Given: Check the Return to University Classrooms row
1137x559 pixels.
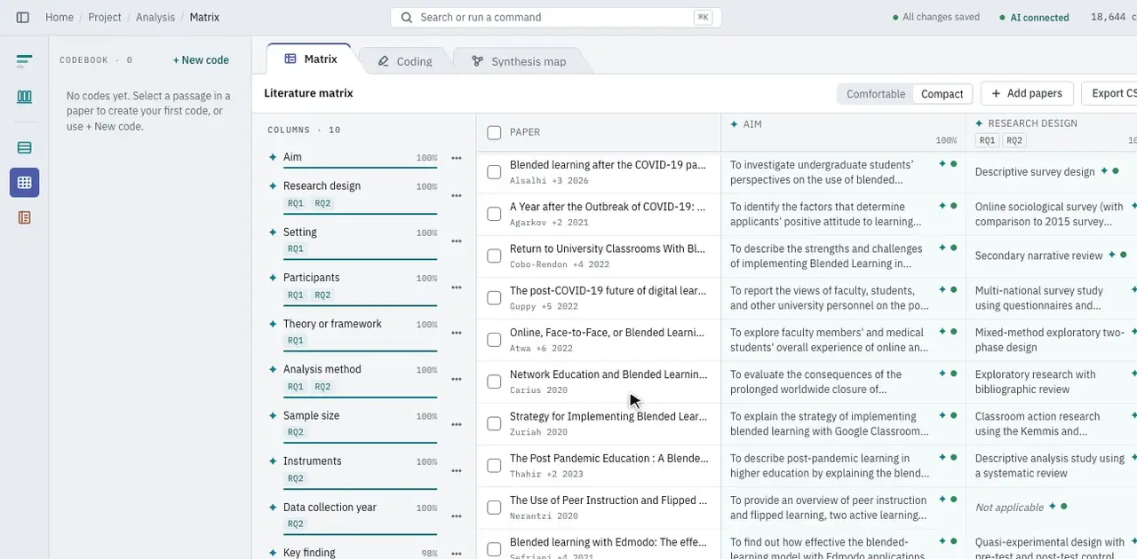Looking at the screenshot, I should coord(494,256).
